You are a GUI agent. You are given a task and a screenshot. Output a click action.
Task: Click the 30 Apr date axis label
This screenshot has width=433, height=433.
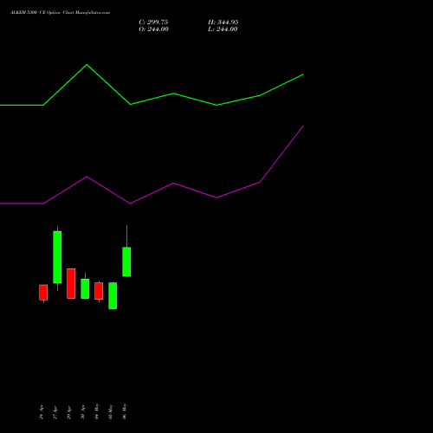[x=83, y=412]
